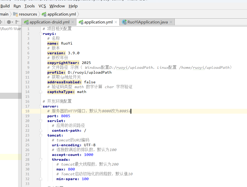Open the Build menu
This screenshot has height=187, width=247.
pos(5,6)
